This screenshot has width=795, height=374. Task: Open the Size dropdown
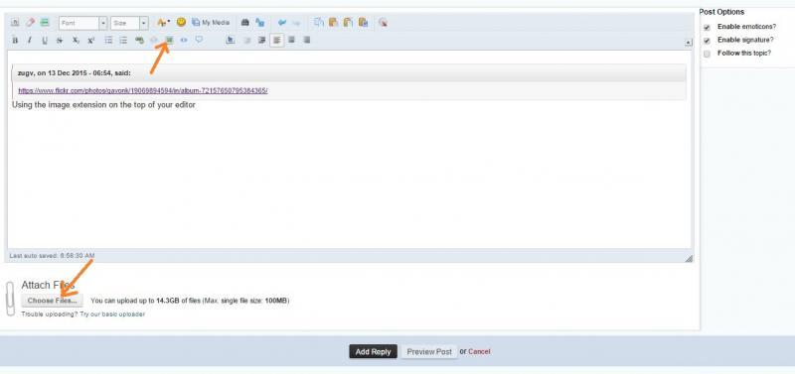[x=129, y=23]
